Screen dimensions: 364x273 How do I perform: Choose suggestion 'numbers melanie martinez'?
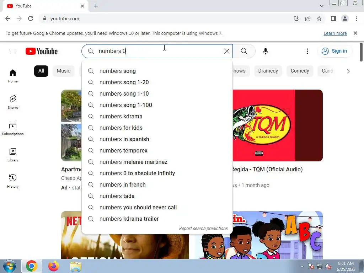(x=157, y=162)
